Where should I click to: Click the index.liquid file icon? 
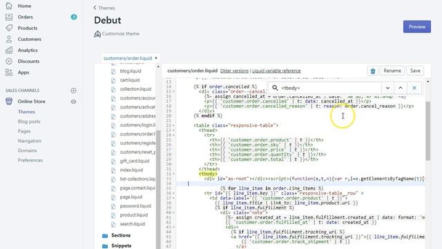113,170
